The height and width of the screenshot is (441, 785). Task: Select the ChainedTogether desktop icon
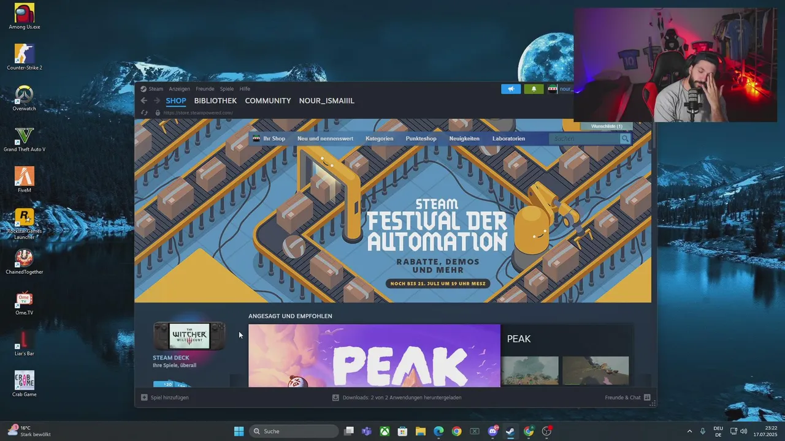25,262
